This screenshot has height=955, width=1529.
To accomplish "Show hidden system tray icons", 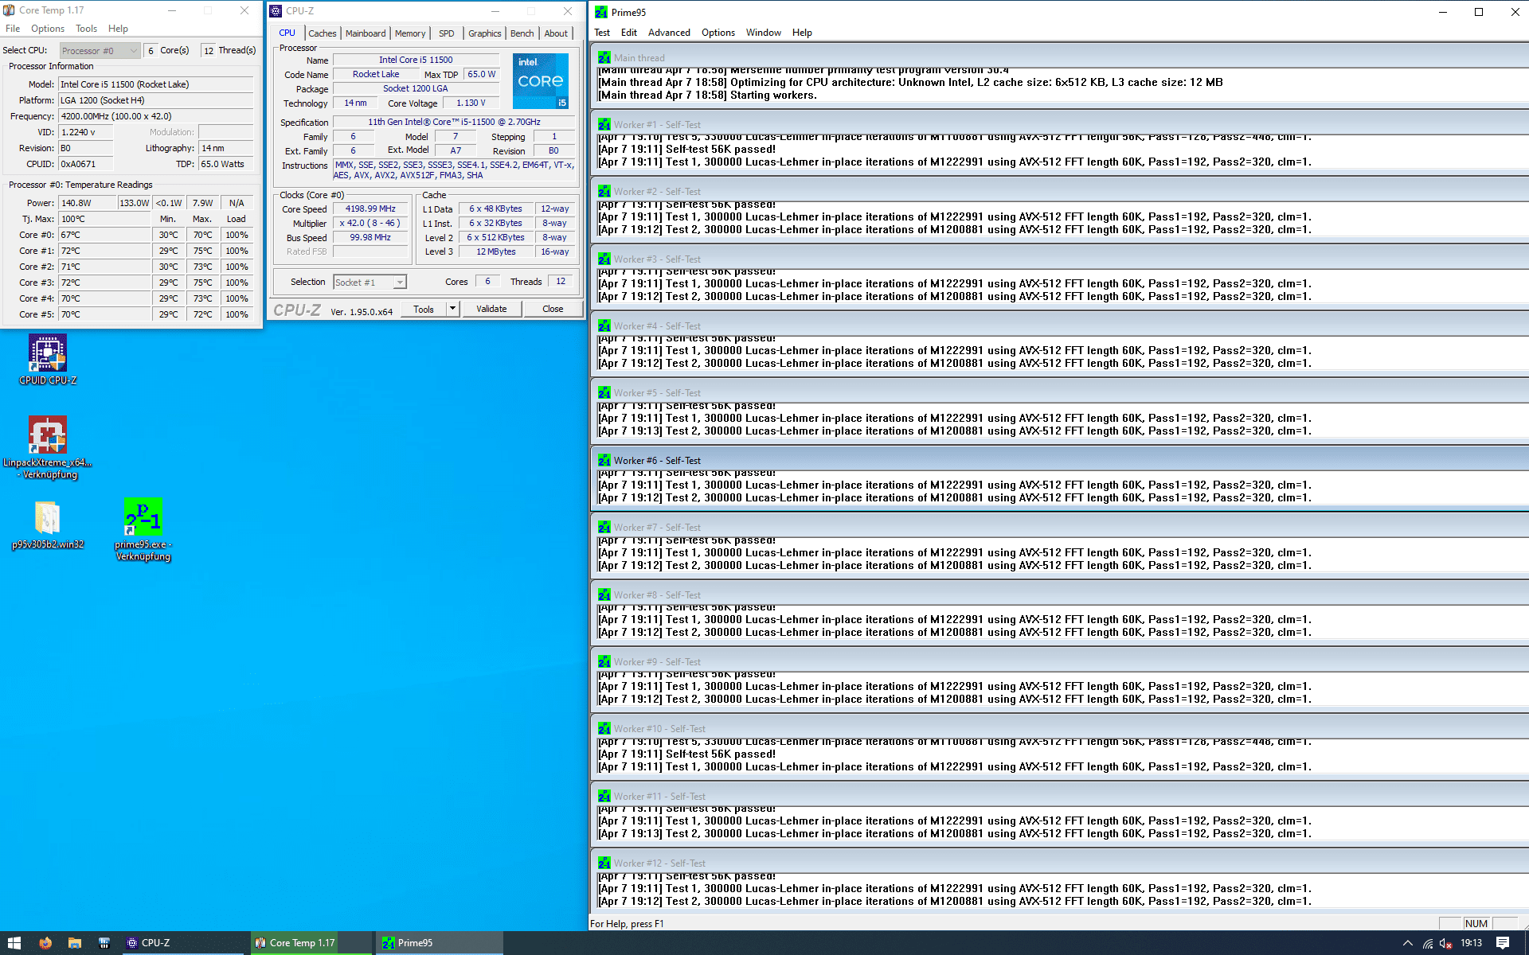I will (x=1407, y=944).
